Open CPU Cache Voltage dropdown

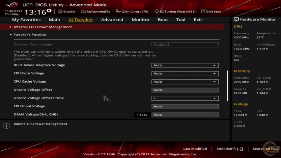(x=185, y=82)
